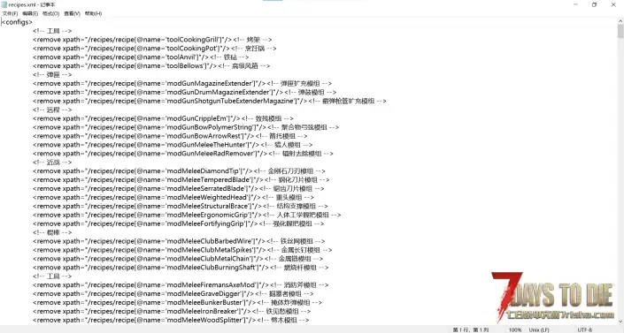Click the 'modMeleeGraveDigger' line
The height and width of the screenshot is (333, 624).
coord(173,293)
